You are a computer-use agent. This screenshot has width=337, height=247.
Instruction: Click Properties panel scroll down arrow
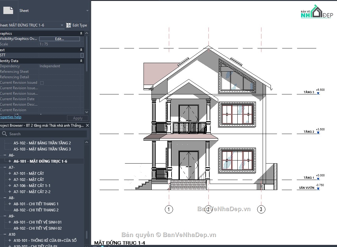pyautogui.click(x=87, y=112)
